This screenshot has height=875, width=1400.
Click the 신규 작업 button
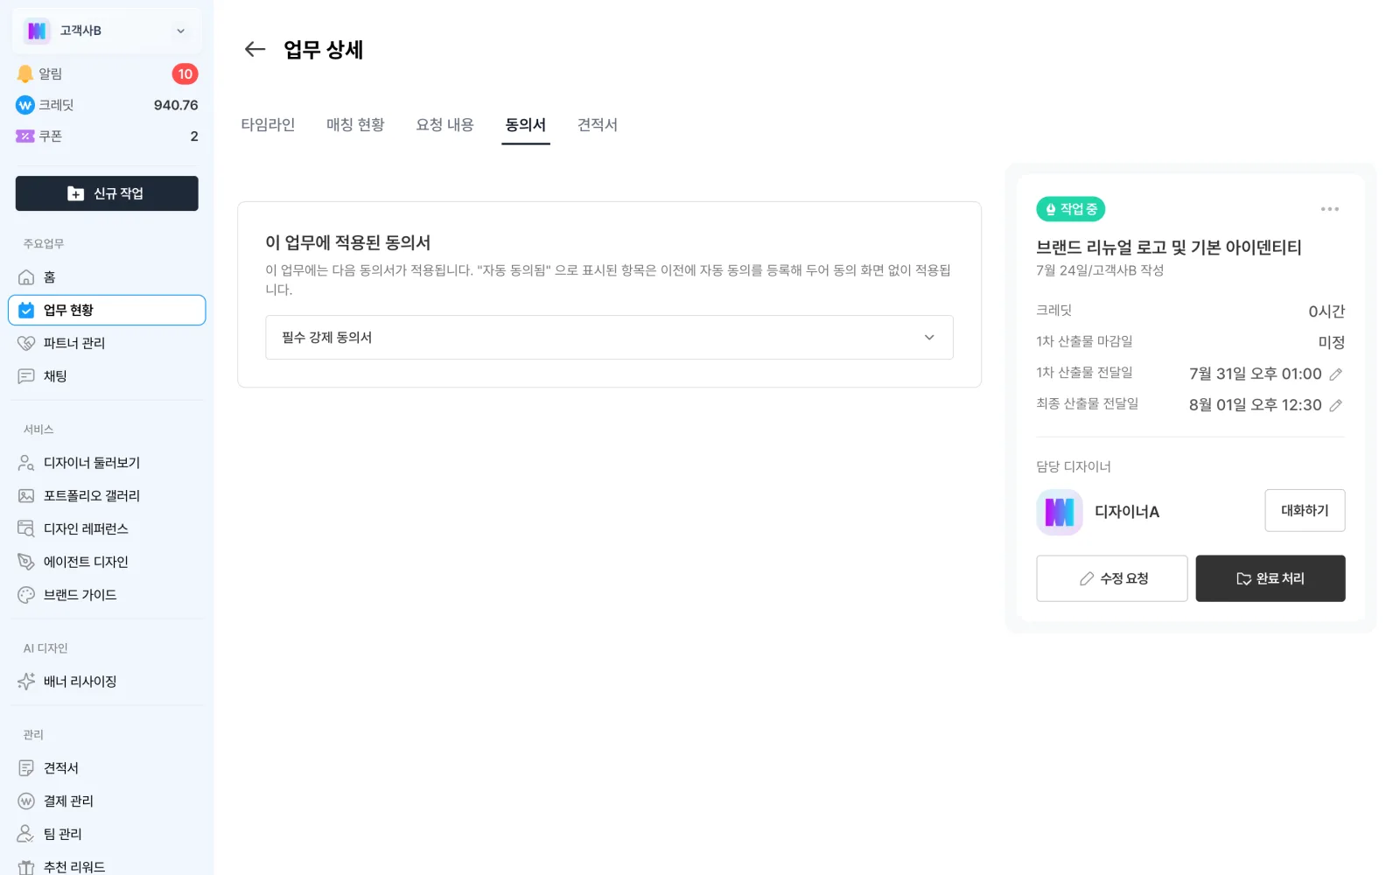(107, 193)
